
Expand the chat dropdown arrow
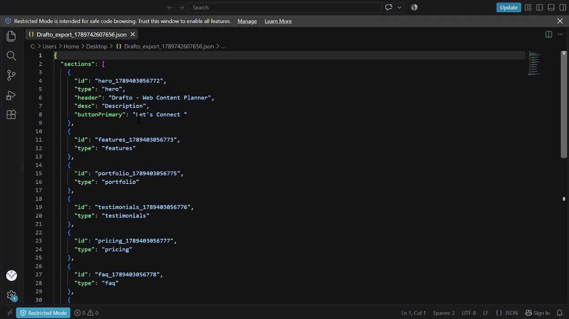click(399, 8)
